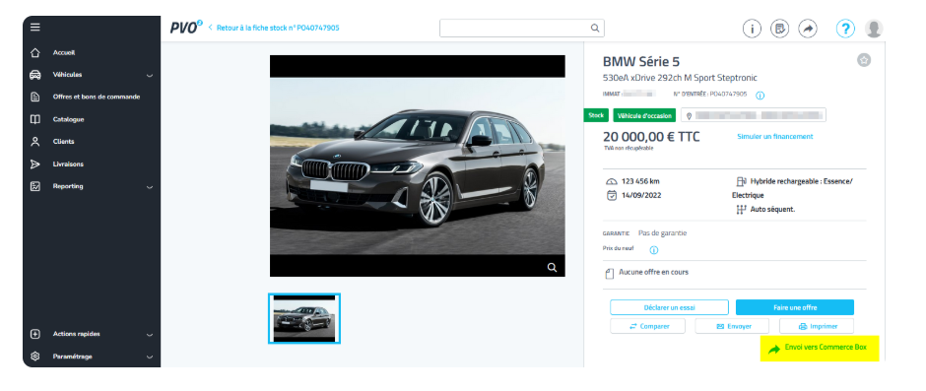Click the back chevron beside Retour
The height and width of the screenshot is (391, 926).
point(210,28)
